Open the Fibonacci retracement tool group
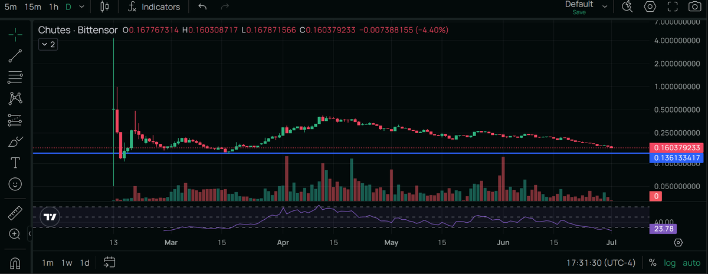This screenshot has height=274, width=708. [x=15, y=77]
